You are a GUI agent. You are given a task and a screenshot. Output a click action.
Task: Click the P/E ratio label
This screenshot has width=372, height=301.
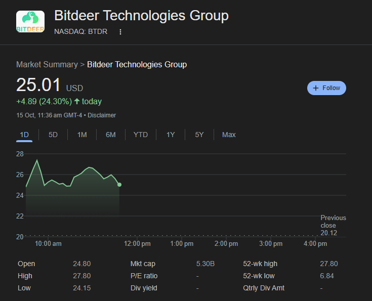pos(144,276)
